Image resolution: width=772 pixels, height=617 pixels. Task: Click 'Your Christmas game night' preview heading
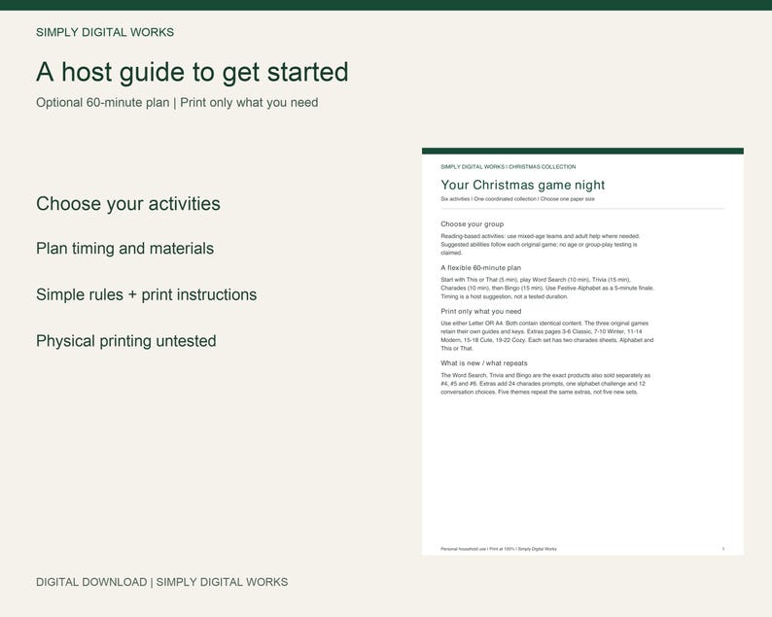[x=522, y=185]
